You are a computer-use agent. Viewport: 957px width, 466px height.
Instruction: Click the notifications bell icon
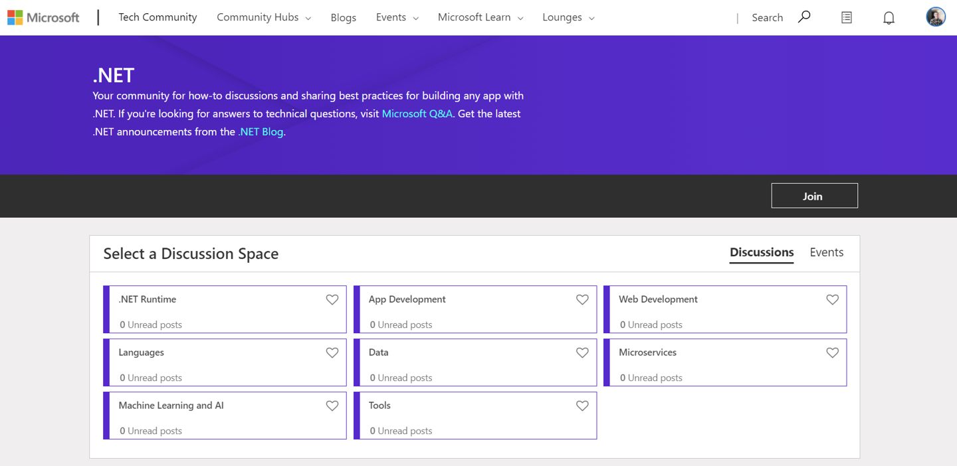[889, 17]
